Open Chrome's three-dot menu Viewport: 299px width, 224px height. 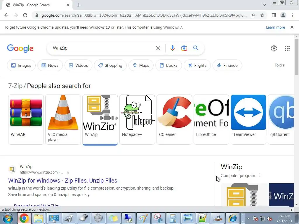[x=293, y=15]
